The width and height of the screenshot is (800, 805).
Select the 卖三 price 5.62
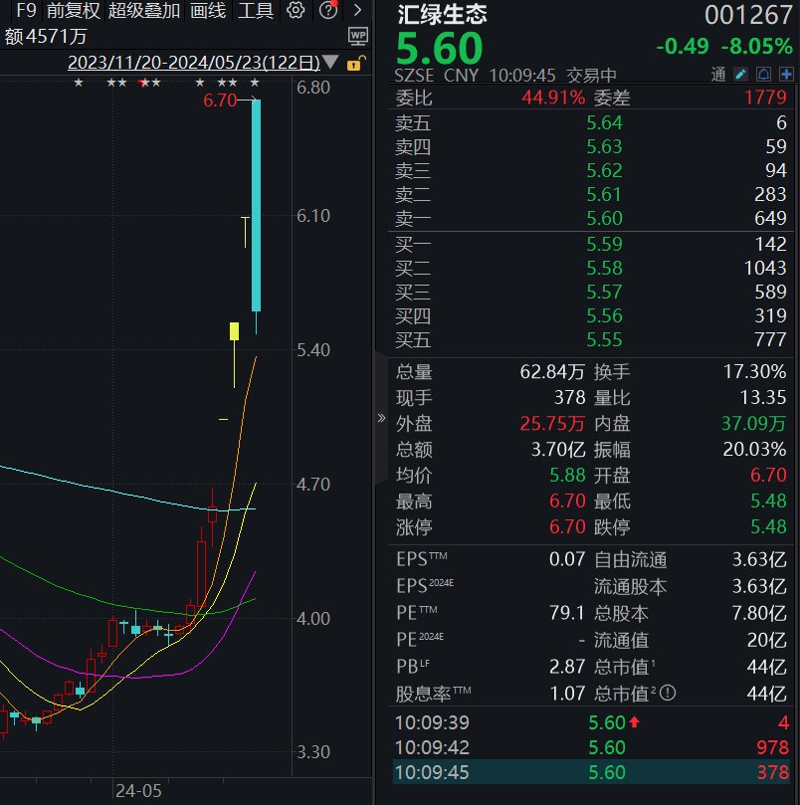(604, 170)
